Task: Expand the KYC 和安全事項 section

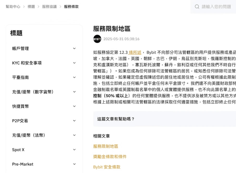Action: 44,63
